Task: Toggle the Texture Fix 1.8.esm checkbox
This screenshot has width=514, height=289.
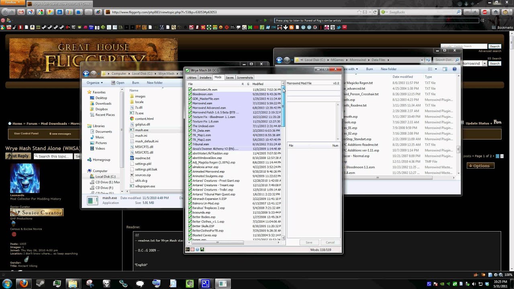Action: tap(190, 122)
